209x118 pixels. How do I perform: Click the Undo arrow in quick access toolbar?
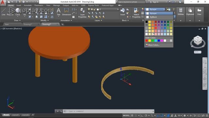pos(27,2)
